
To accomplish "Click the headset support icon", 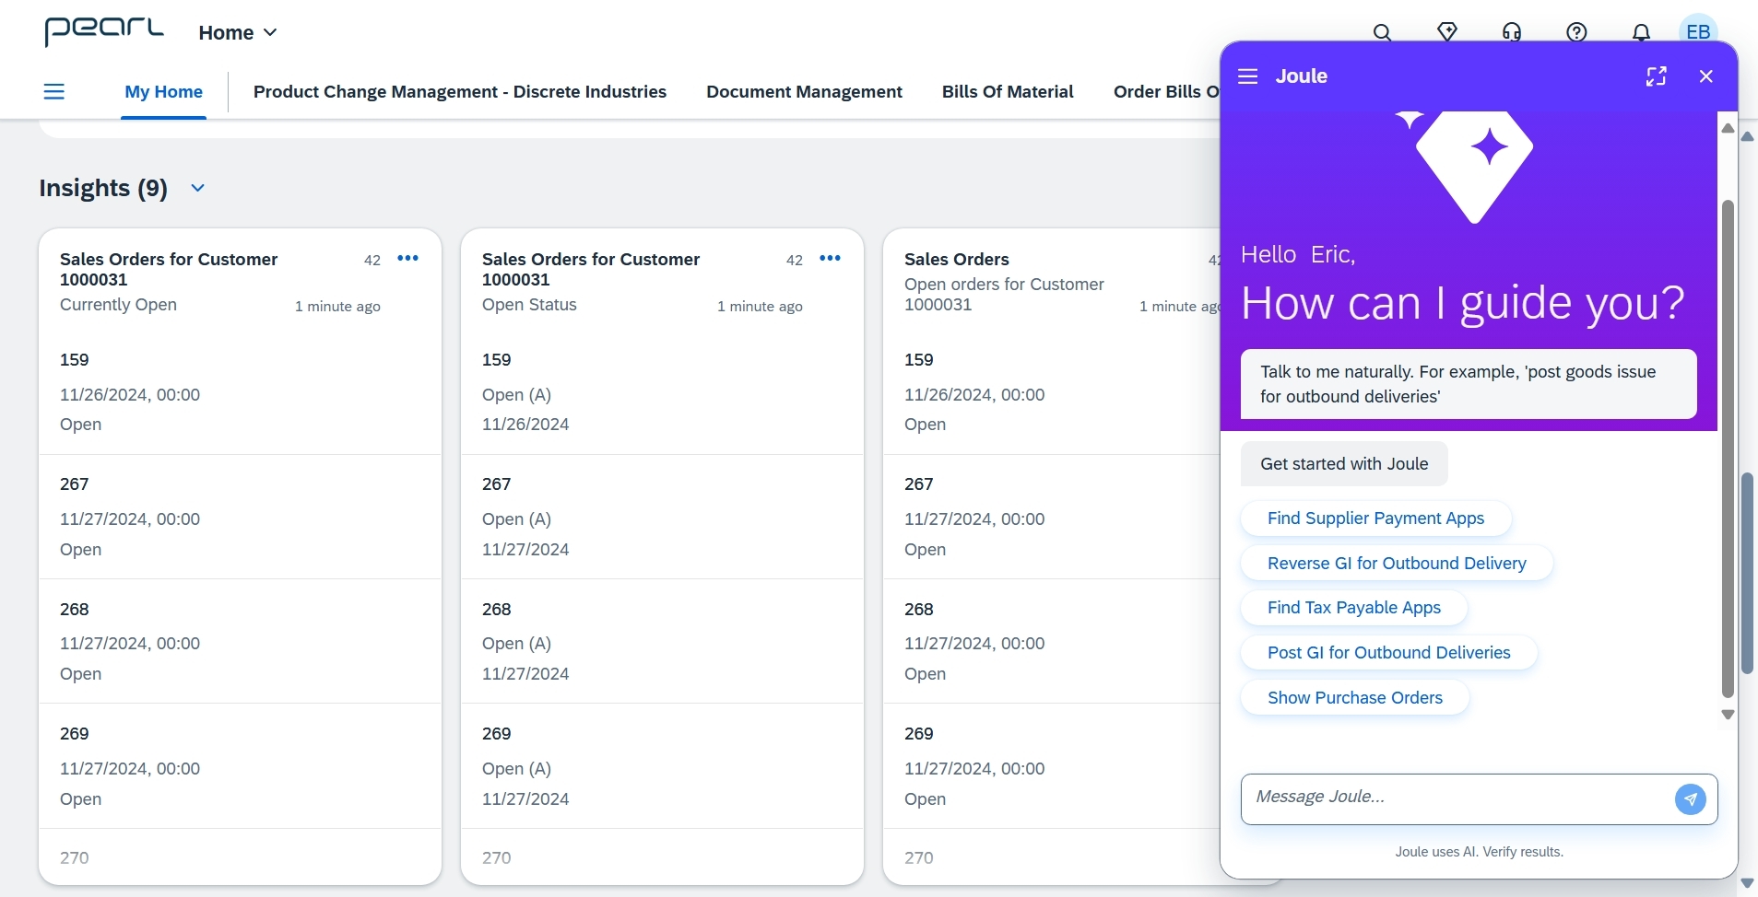I will point(1512,32).
